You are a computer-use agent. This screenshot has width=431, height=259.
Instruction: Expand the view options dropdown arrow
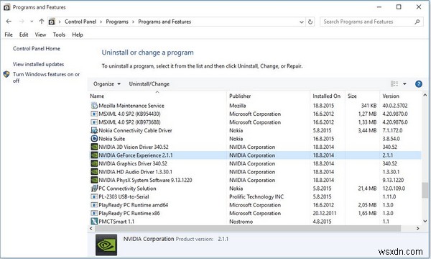pos(404,84)
